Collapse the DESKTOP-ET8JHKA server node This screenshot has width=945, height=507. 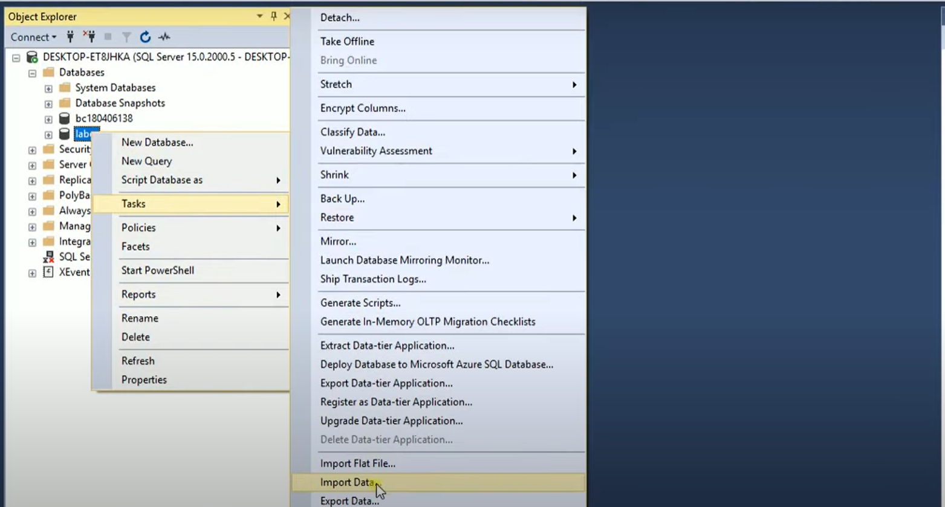[16, 57]
